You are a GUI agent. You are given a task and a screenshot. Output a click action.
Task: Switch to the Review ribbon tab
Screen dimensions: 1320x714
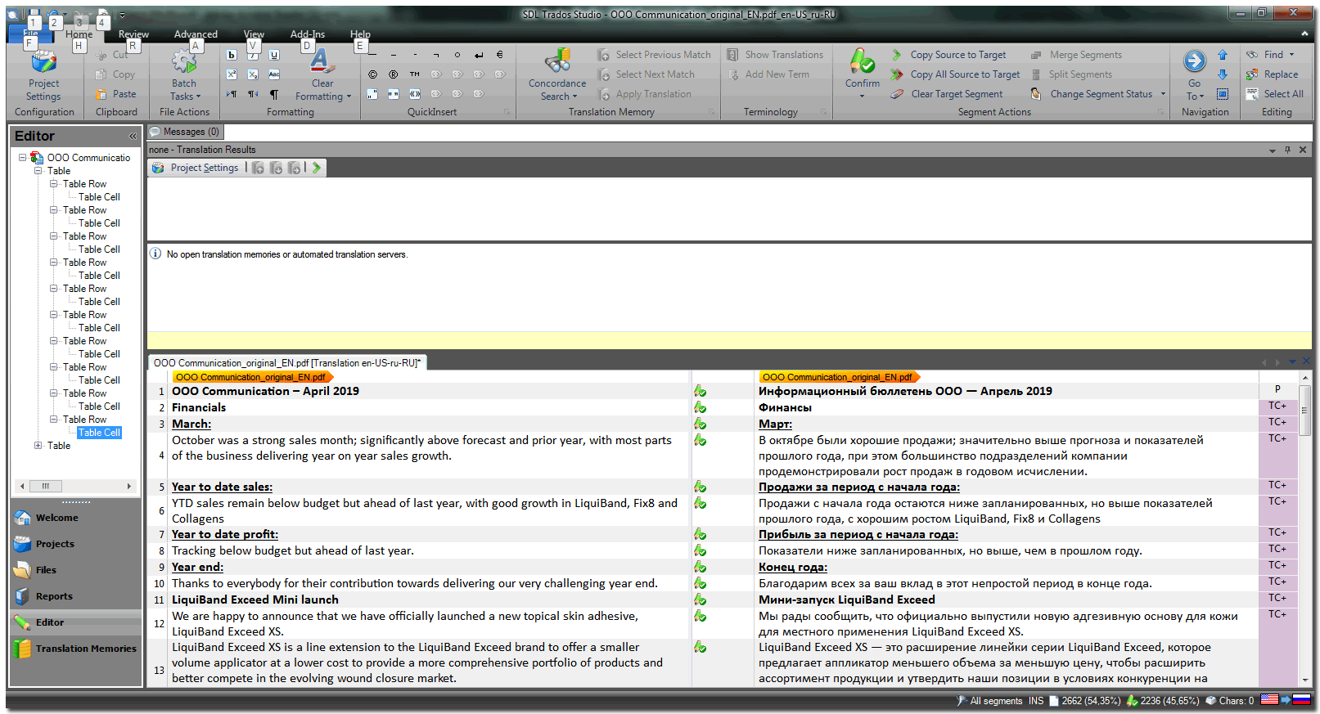[x=133, y=34]
